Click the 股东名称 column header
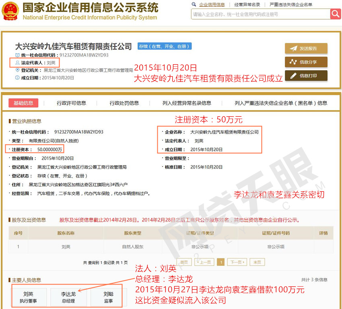342x309 pixels. coord(66,233)
